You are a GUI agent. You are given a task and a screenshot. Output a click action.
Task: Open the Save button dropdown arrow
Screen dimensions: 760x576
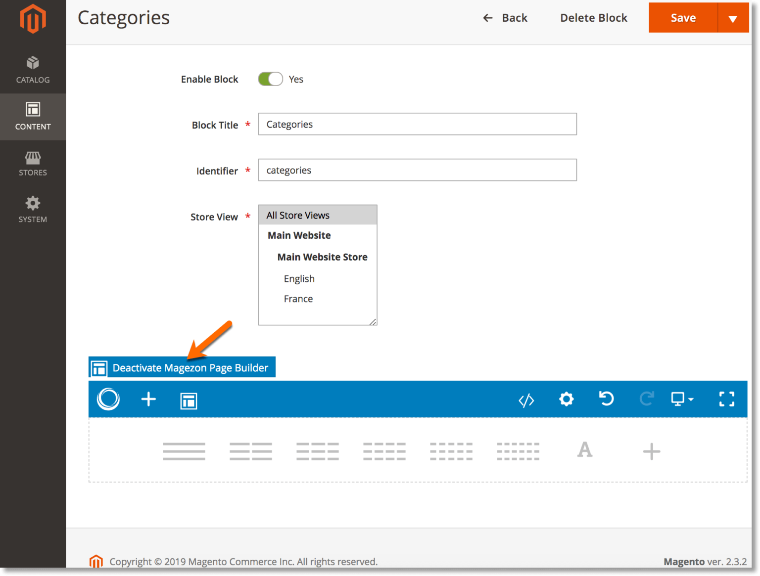(733, 18)
